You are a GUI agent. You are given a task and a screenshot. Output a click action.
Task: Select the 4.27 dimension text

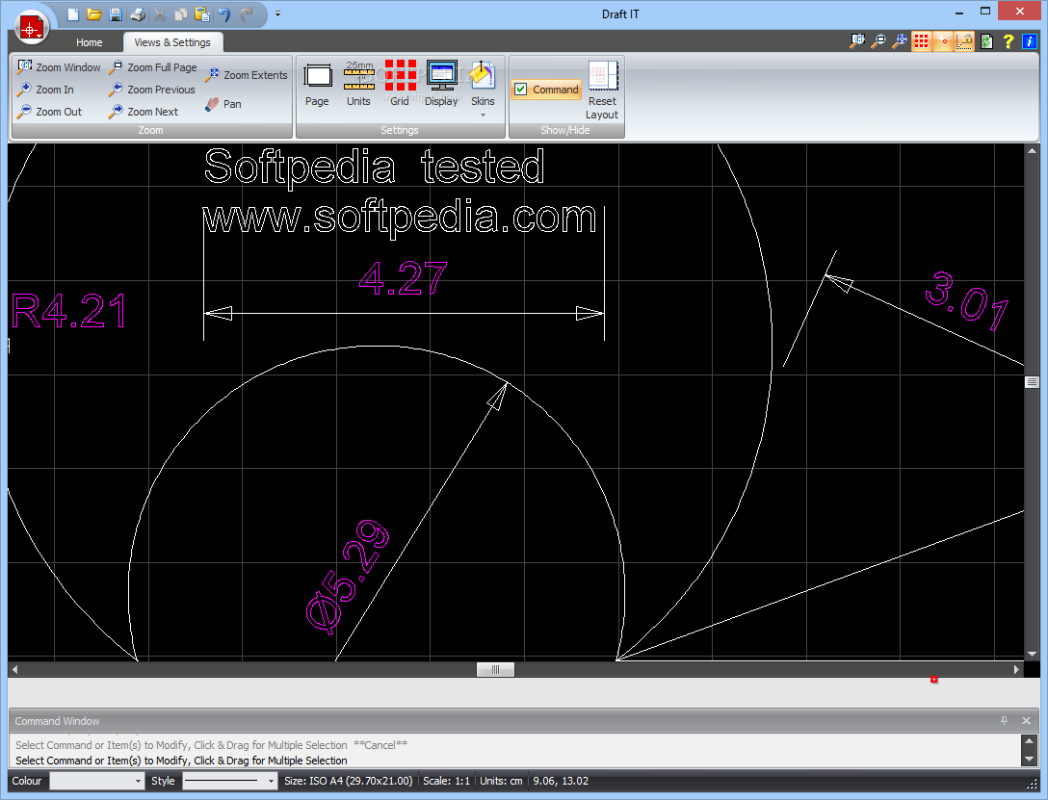pyautogui.click(x=403, y=278)
